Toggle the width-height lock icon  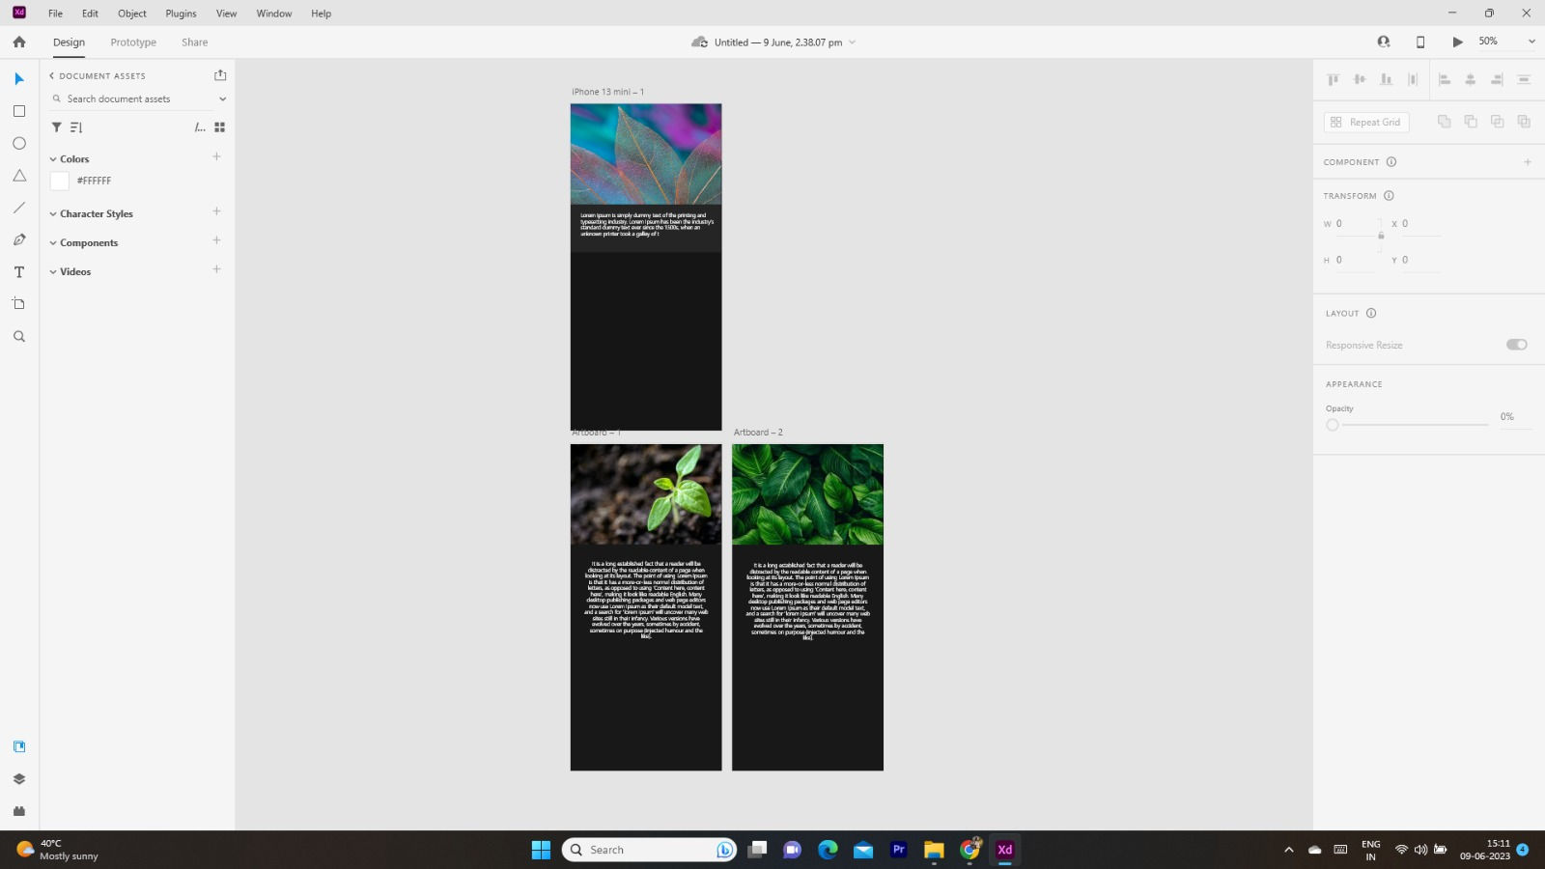(1381, 236)
